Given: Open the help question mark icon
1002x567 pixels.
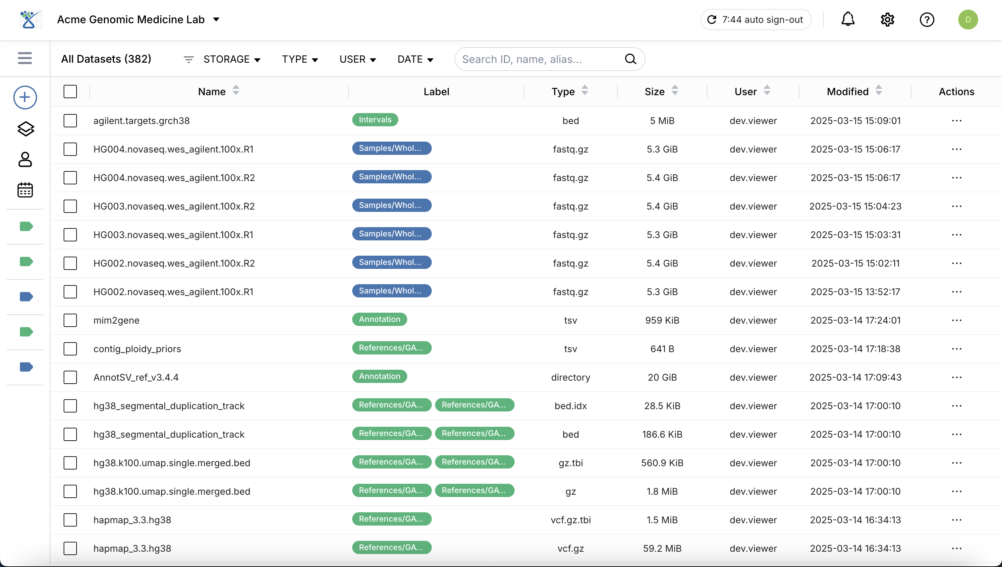Looking at the screenshot, I should coord(927,20).
